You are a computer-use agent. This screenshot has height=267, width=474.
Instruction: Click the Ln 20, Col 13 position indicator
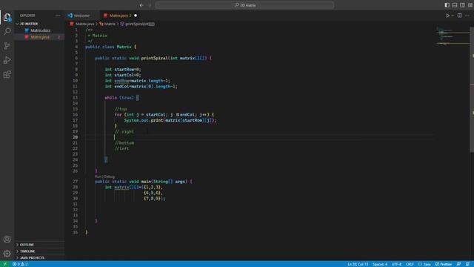click(358, 264)
